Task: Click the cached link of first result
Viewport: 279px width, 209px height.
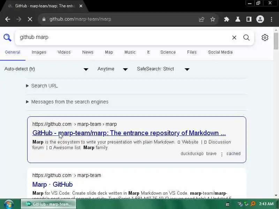Action: 233,154
